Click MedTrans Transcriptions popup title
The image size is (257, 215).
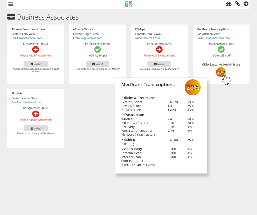coord(148,85)
